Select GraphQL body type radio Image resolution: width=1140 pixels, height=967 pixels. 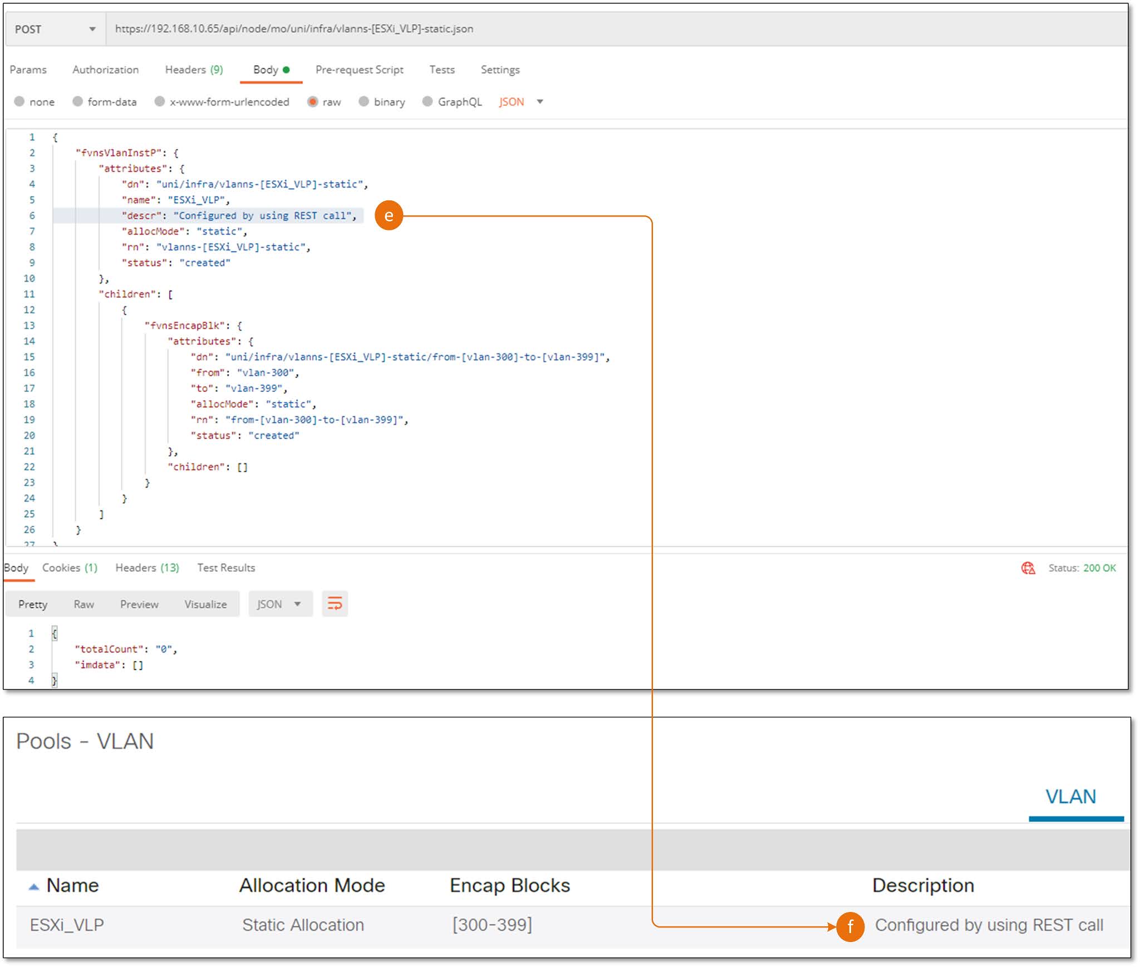click(x=427, y=101)
